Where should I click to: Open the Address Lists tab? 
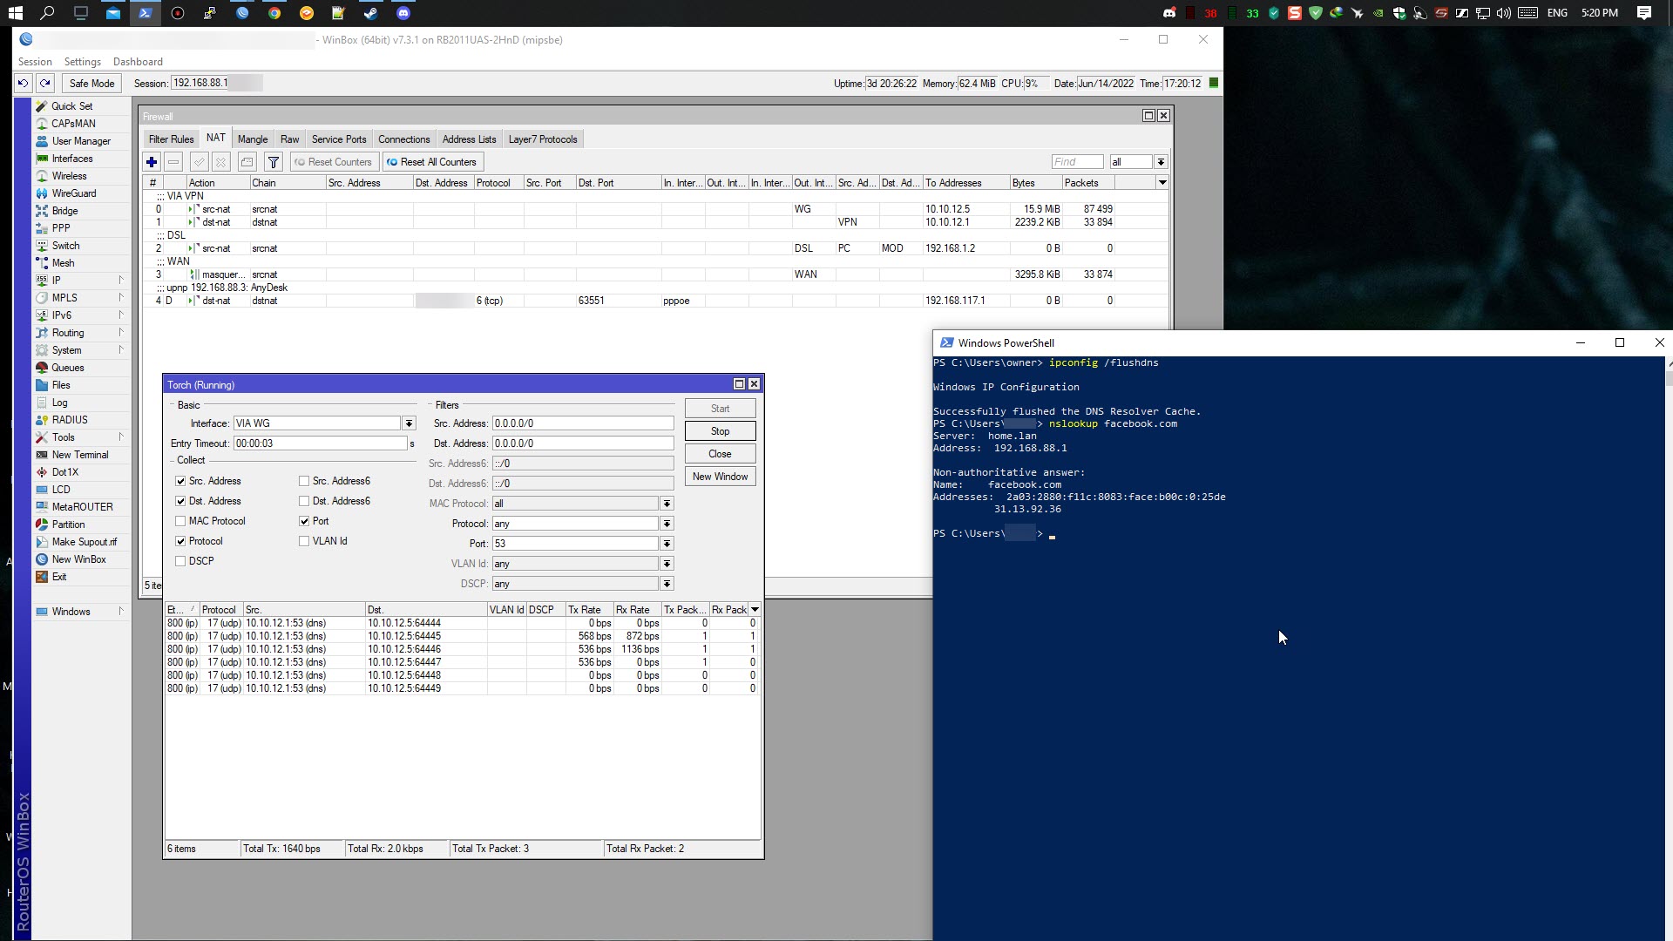469,139
